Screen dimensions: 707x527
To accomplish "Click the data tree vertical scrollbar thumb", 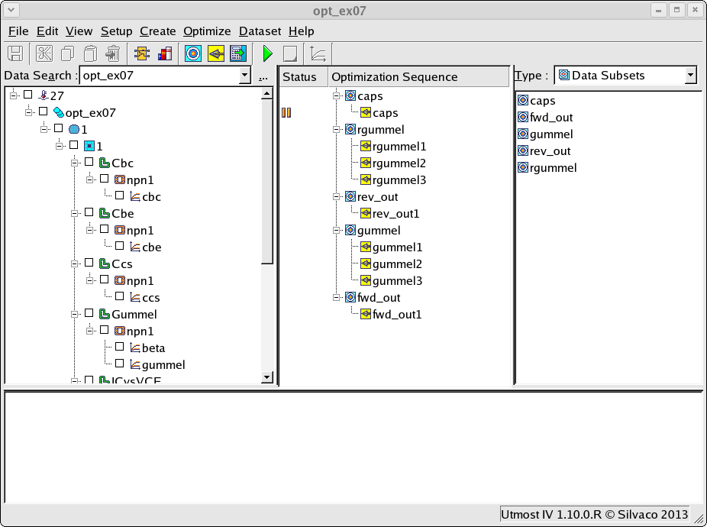I will click(267, 182).
